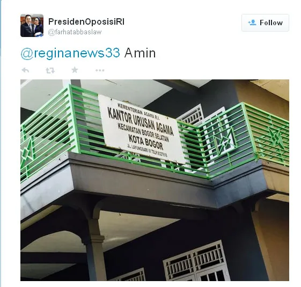Open the PresidenOposisiRI display name link
This screenshot has width=301, height=287.
(x=86, y=21)
